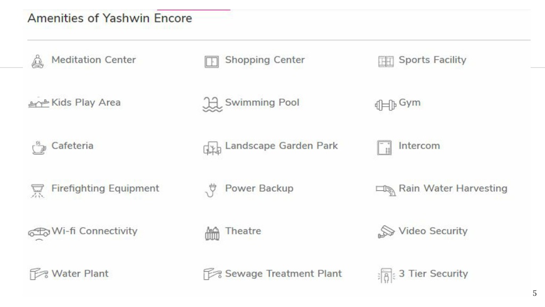The image size is (545, 307).
Task: Click the Firefighting Equipment sprinkler icon
Action: pyautogui.click(x=38, y=191)
